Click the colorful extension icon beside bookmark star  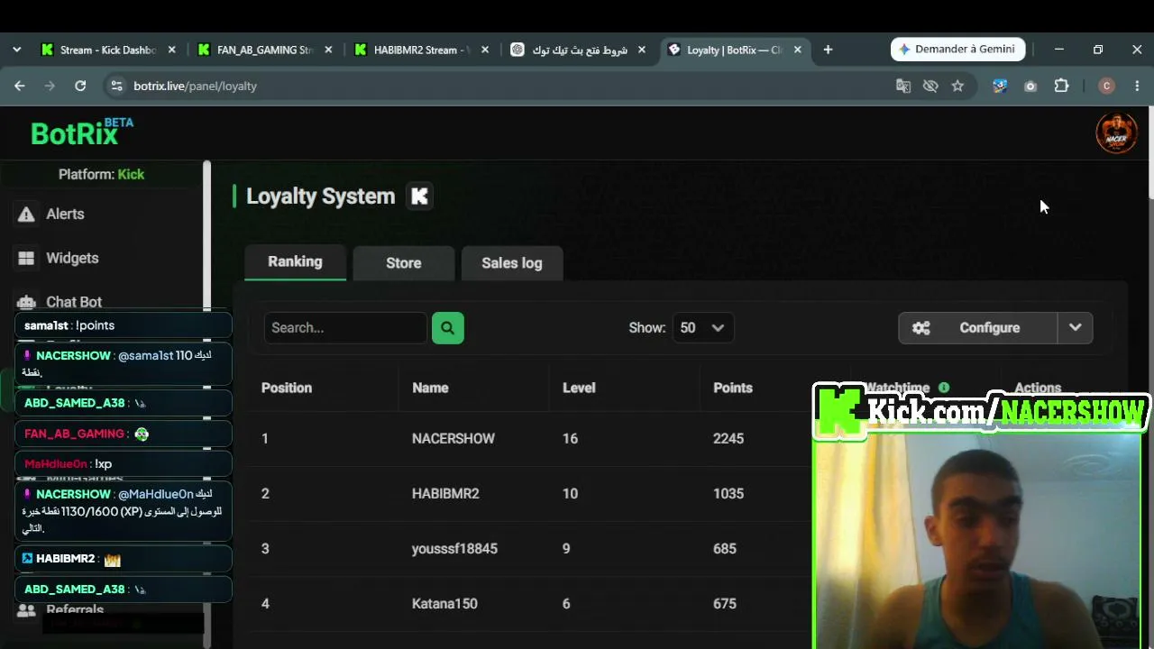tap(1000, 86)
